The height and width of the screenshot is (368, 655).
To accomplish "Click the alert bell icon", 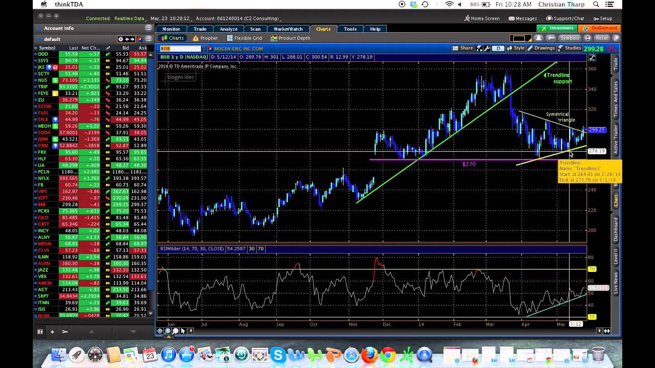I will pyautogui.click(x=538, y=38).
